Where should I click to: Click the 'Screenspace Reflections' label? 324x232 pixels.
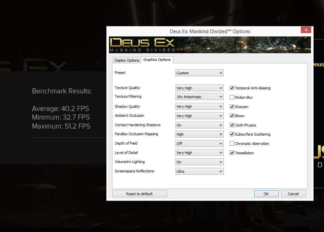134,171
